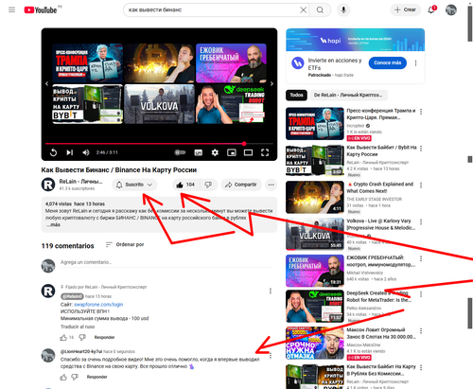
Task: Open swapforone.com/login link
Action: tap(98, 305)
